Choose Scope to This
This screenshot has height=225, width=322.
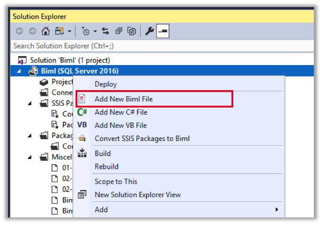click(179, 182)
